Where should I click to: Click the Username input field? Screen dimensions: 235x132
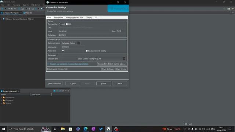[73, 47]
